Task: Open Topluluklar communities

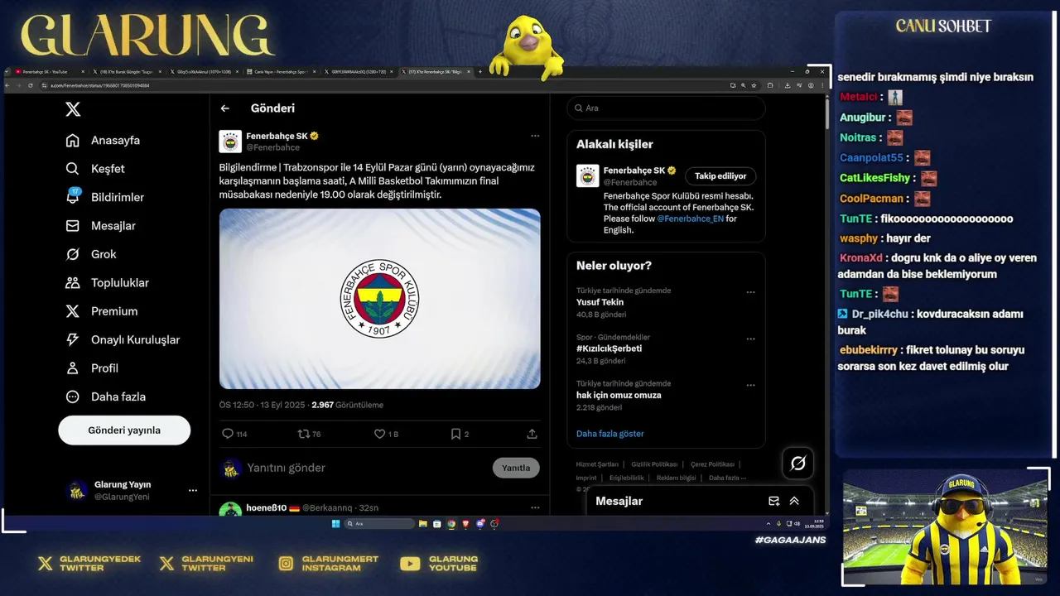Action: [x=107, y=283]
